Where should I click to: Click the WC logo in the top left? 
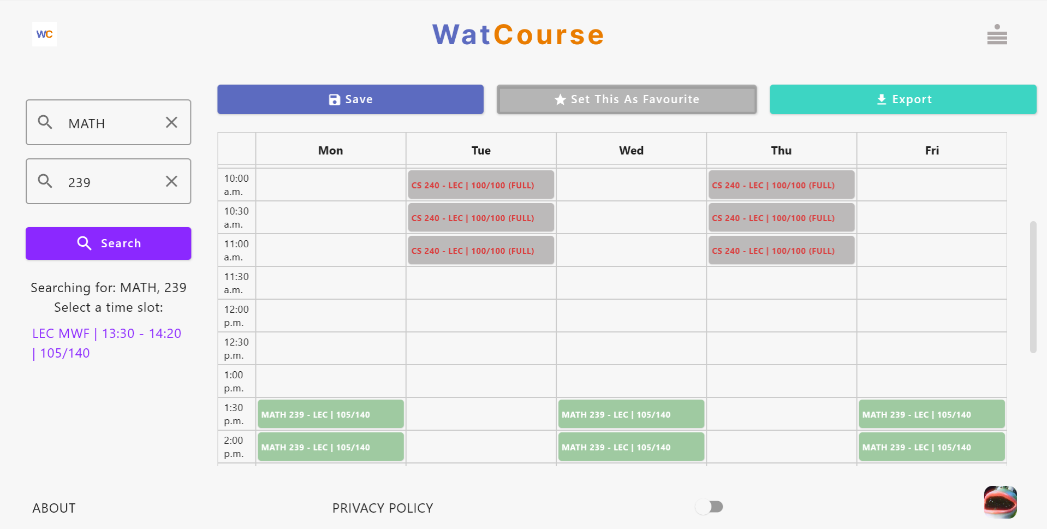tap(44, 34)
